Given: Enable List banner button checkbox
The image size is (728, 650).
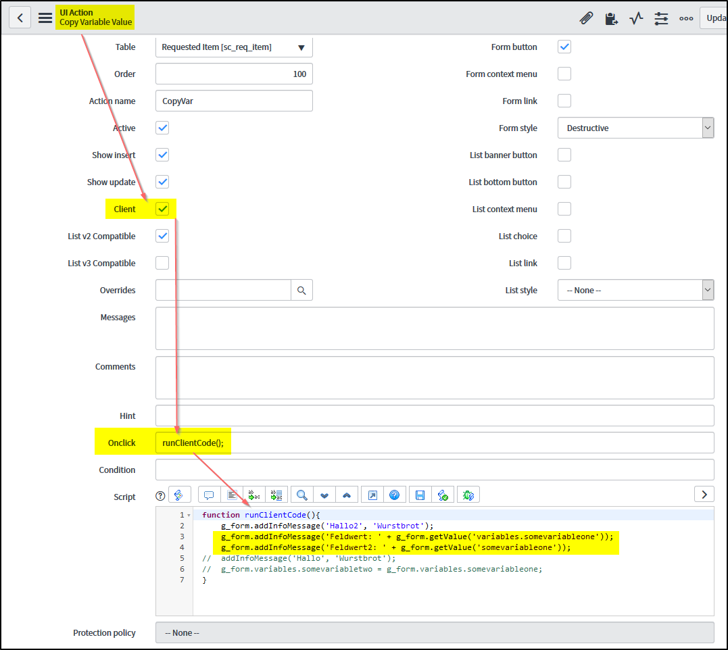Looking at the screenshot, I should 564,155.
